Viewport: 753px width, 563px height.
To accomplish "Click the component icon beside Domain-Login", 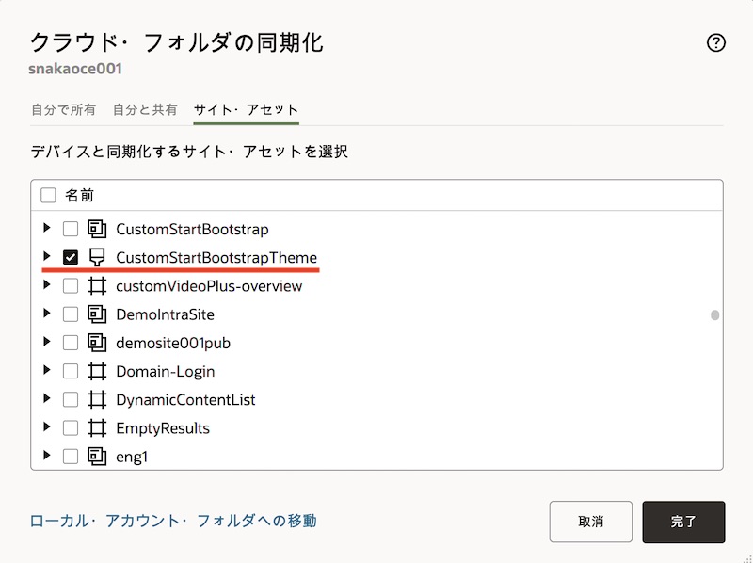I will [x=96, y=371].
